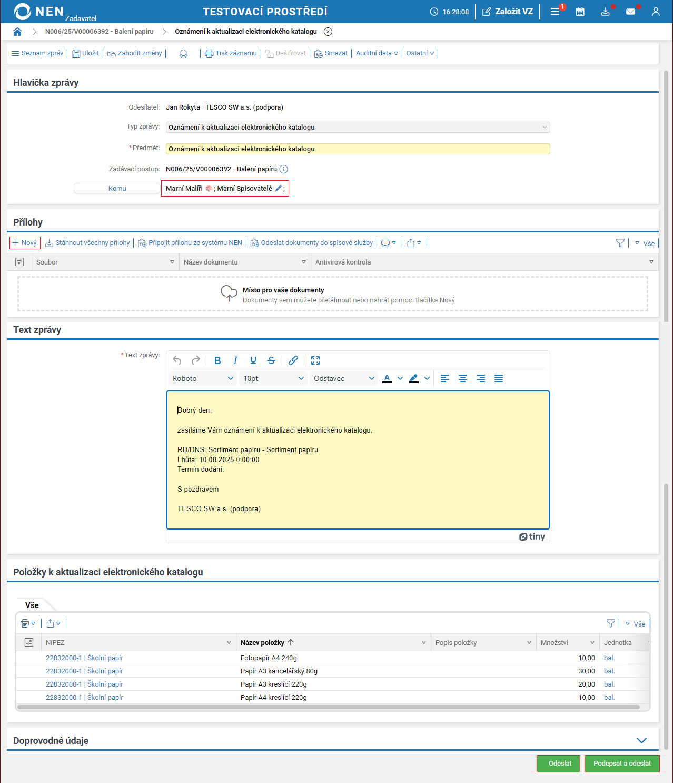Screen dimensions: 673x783
Task: Expand the Doprovodné údaje section
Action: [x=641, y=740]
